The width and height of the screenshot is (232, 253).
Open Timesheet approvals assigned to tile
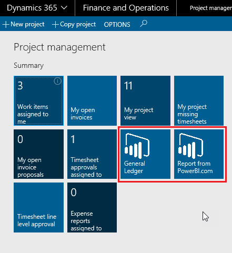tap(92, 154)
